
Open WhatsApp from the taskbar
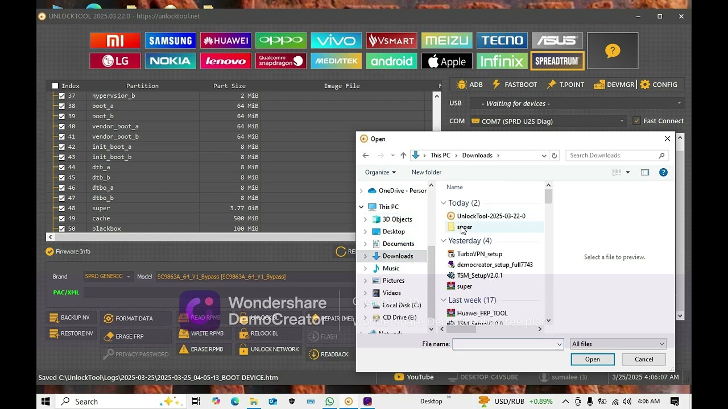pyautogui.click(x=330, y=402)
